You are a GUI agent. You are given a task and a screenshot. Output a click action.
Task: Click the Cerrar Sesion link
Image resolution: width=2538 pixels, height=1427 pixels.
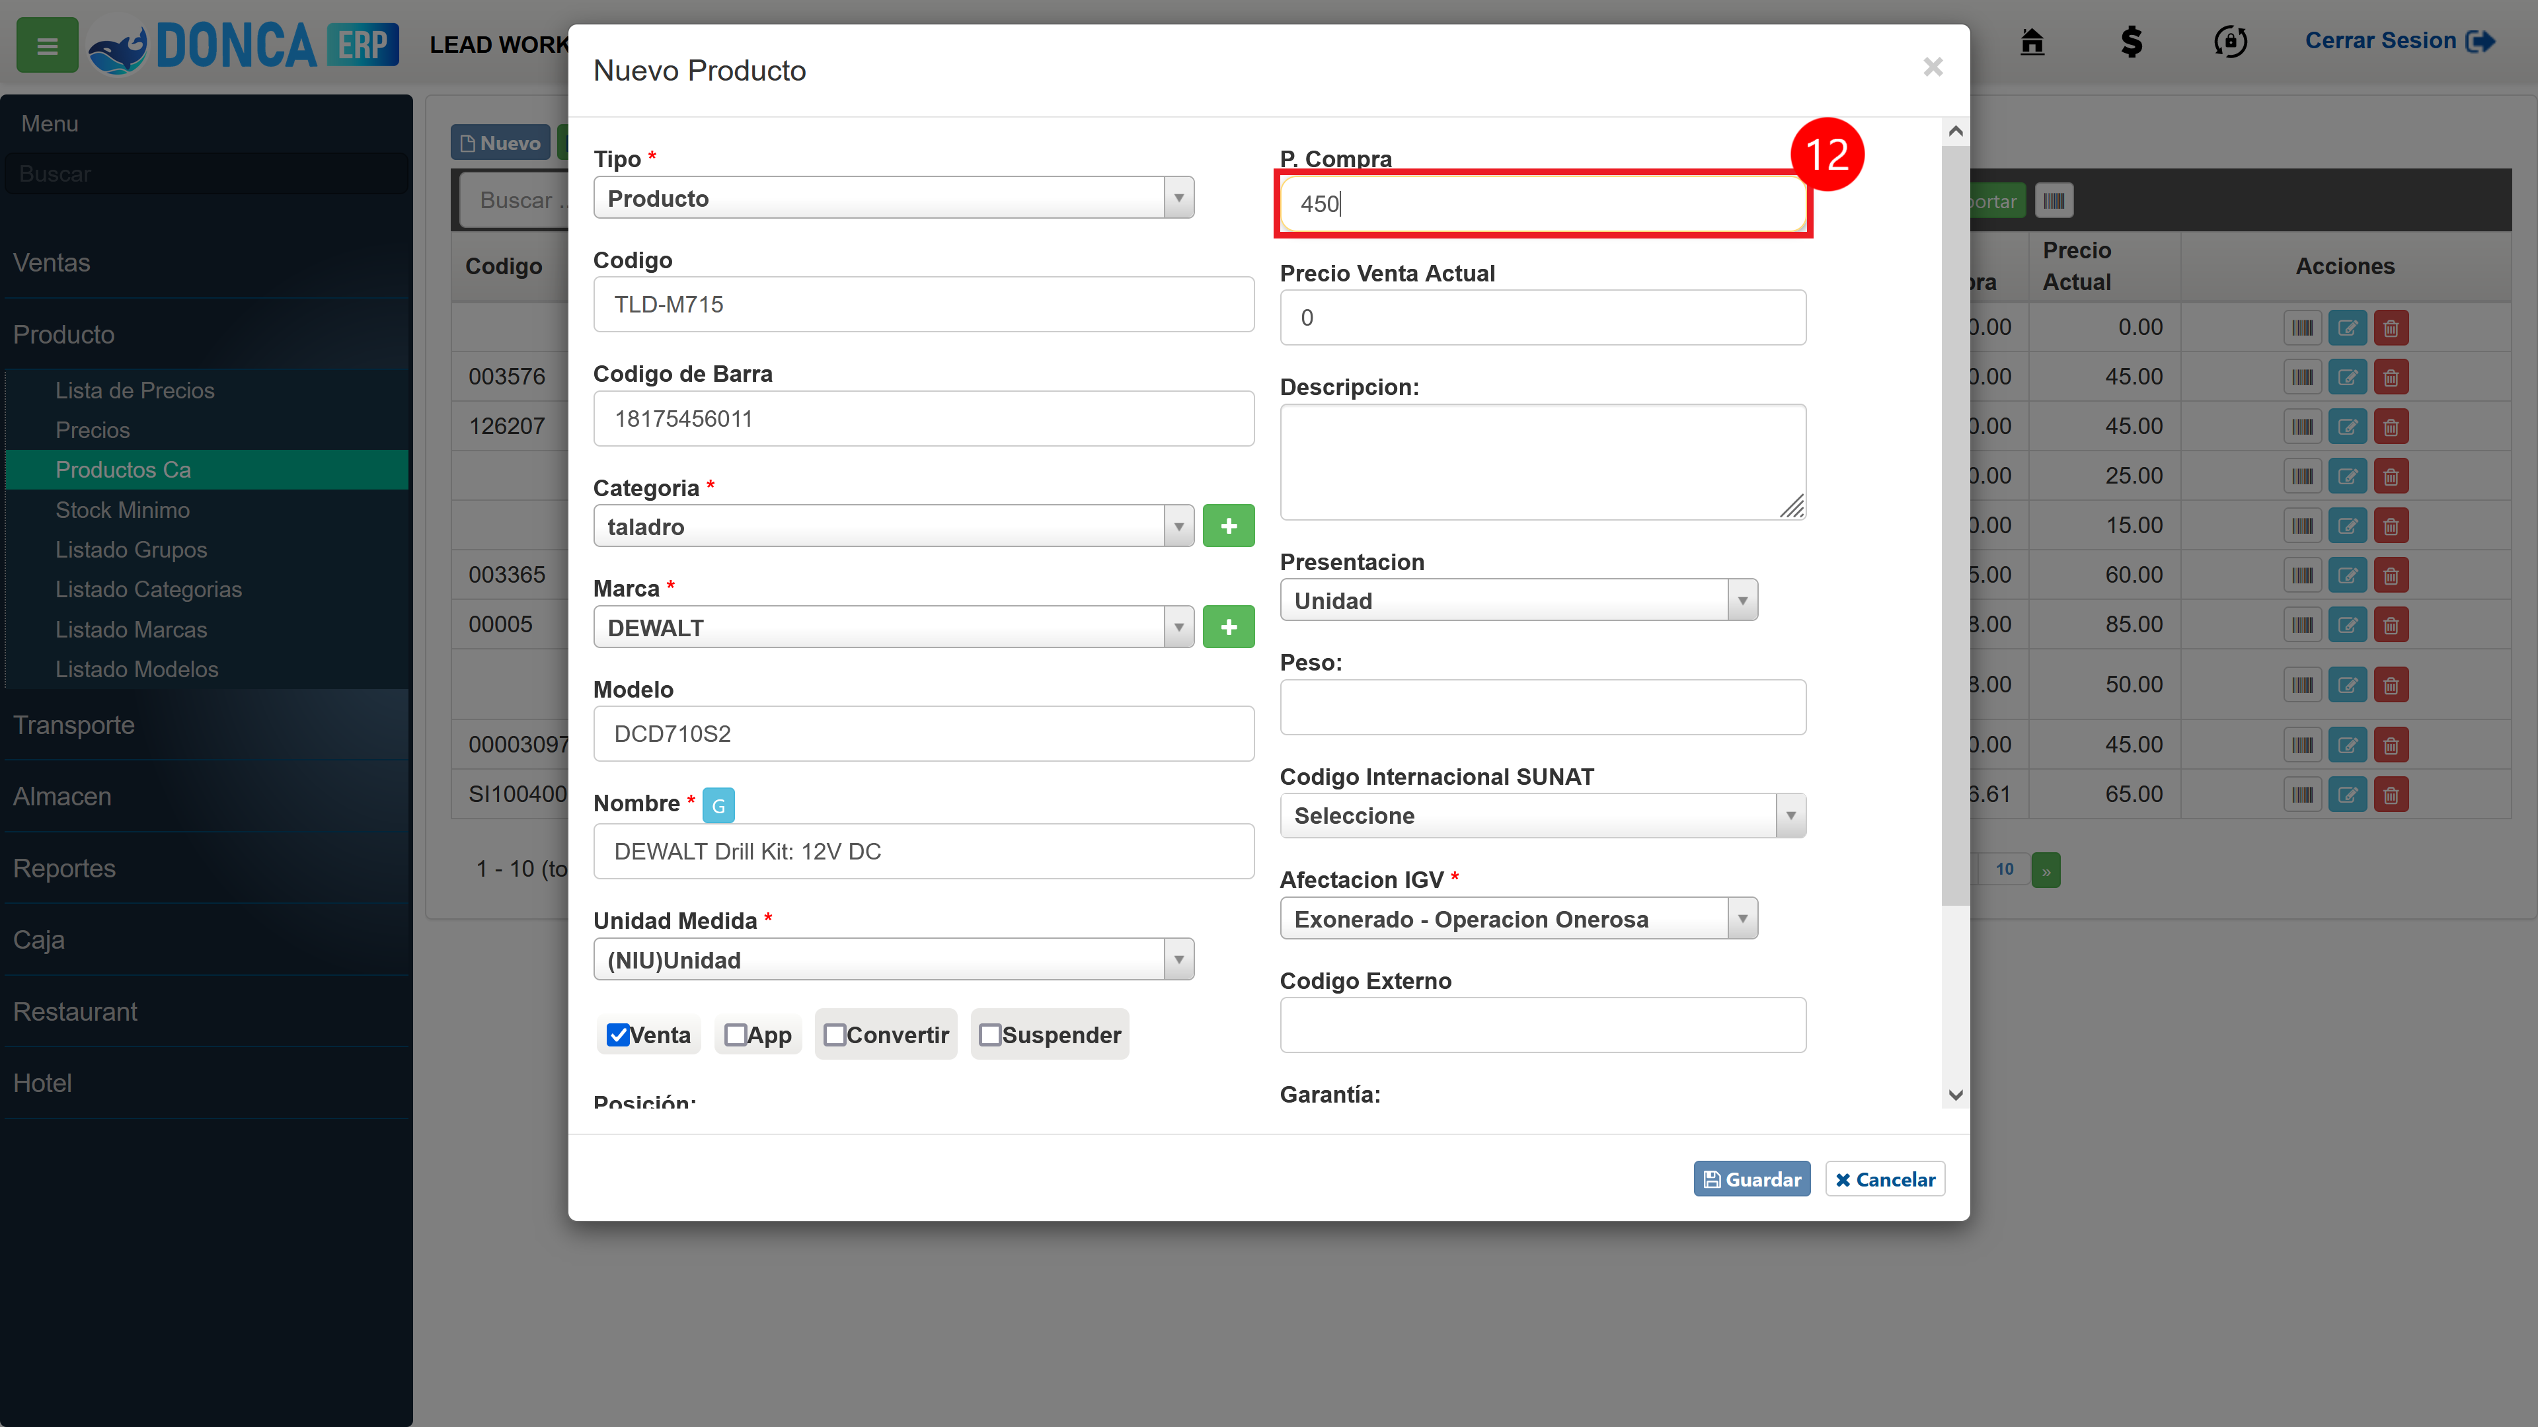[x=2399, y=40]
